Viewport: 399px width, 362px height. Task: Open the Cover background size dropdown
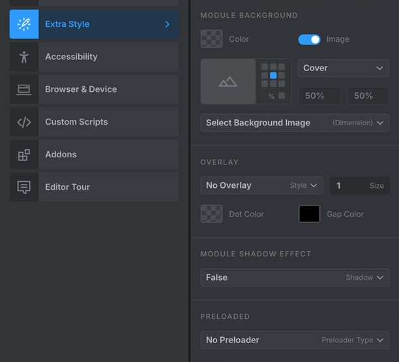344,68
